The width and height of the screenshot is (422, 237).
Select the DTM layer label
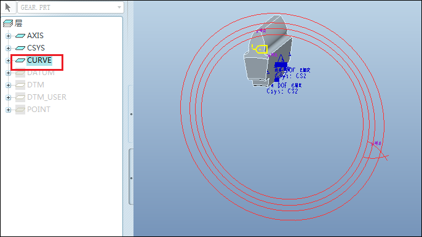(36, 85)
